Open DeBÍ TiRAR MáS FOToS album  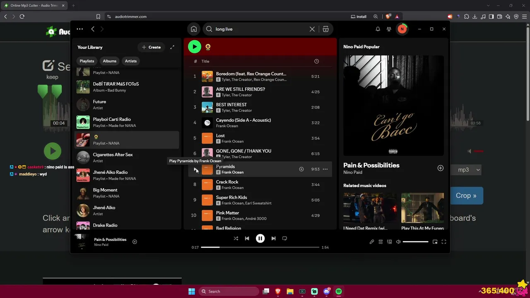point(127,87)
